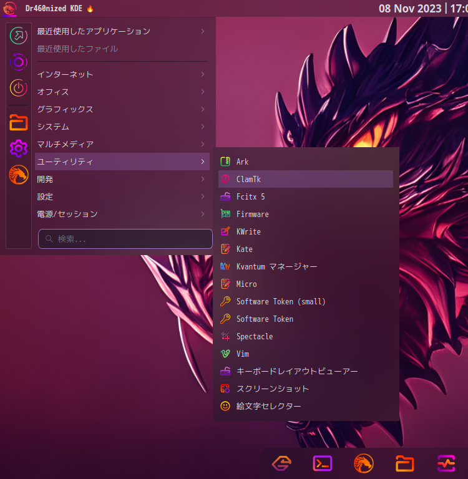Open the activity monitor dock icon
The height and width of the screenshot is (479, 468).
446,463
